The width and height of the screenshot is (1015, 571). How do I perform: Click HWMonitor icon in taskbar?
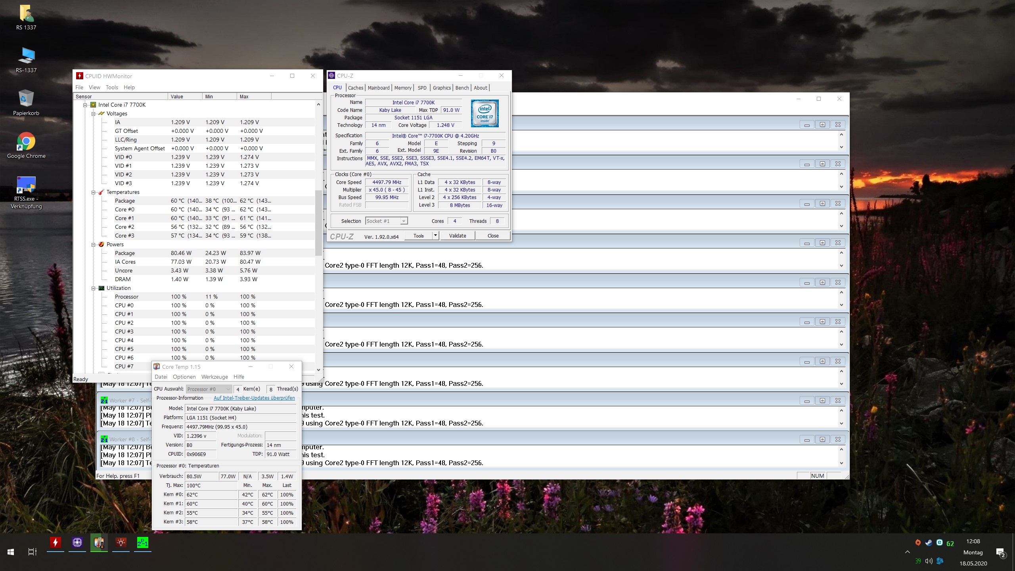pyautogui.click(x=56, y=542)
